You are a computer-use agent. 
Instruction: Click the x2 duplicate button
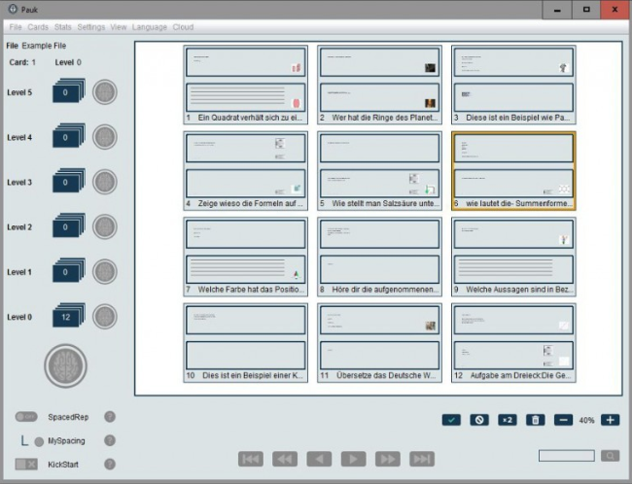pos(507,420)
